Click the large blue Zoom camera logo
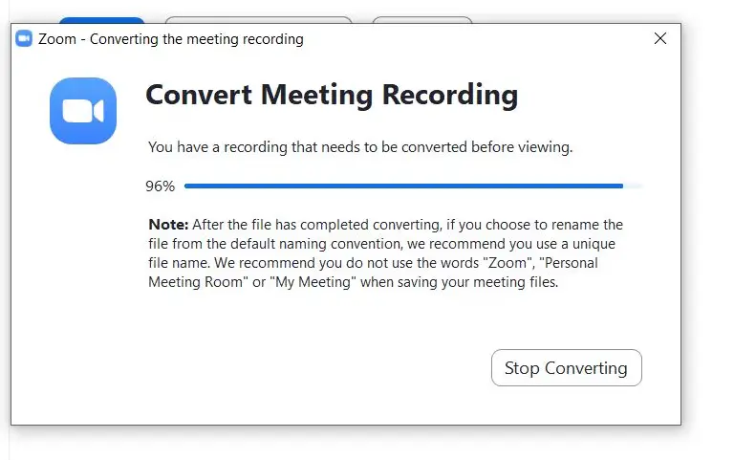Screen dimensions: 734x460 [83, 111]
